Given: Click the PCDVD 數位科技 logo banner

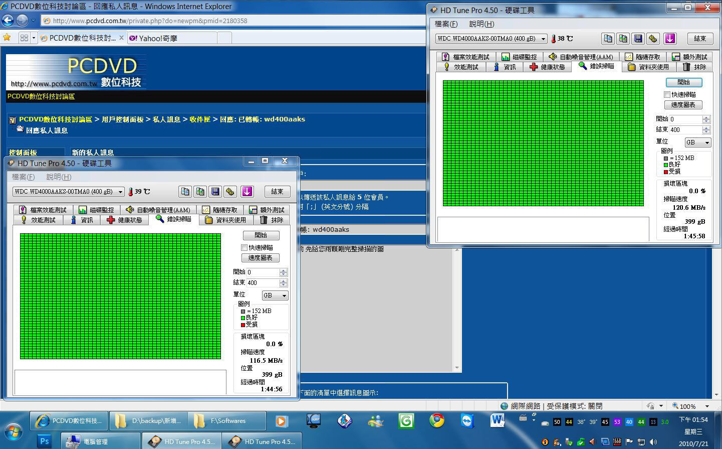Looking at the screenshot, I should tap(76, 72).
